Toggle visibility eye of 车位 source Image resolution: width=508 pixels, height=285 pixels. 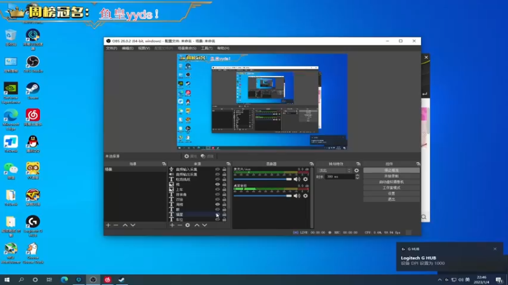tap(217, 219)
